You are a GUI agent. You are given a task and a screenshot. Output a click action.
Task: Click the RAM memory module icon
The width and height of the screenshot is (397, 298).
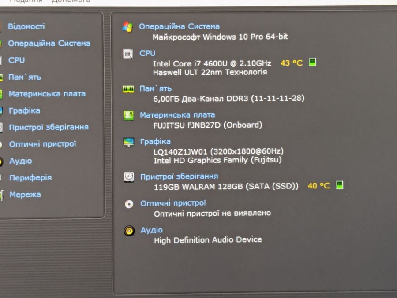128,89
